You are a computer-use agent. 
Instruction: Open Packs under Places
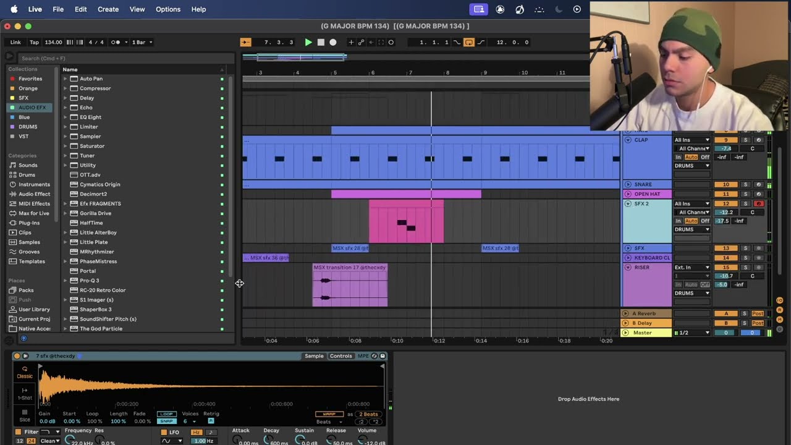coord(26,290)
